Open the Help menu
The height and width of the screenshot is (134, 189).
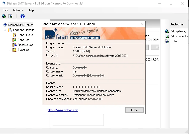point(31,10)
